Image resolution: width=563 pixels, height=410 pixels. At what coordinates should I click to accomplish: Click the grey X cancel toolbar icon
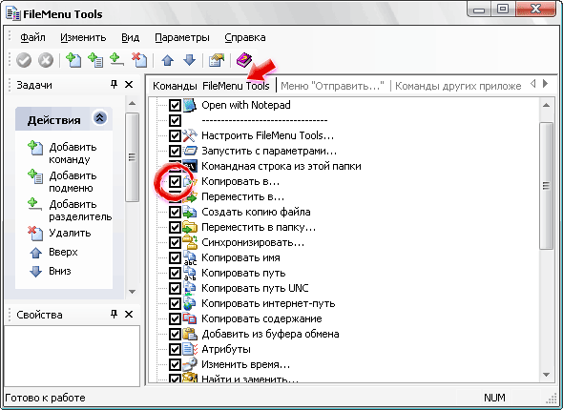point(46,60)
